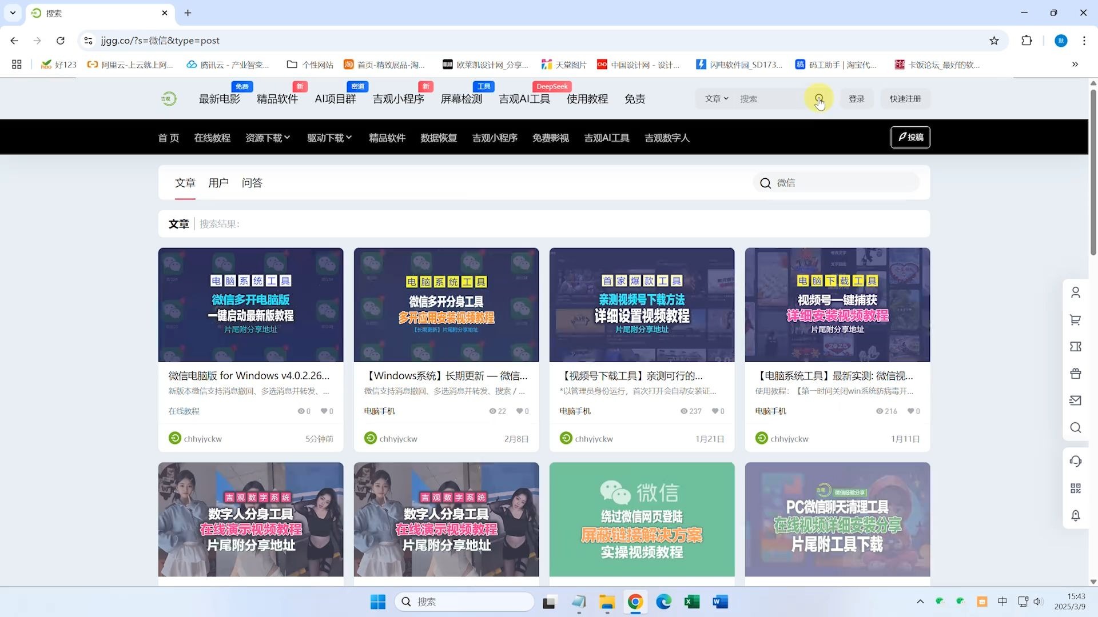The width and height of the screenshot is (1098, 617).
Task: Click the gift box sidebar icon
Action: (1075, 374)
